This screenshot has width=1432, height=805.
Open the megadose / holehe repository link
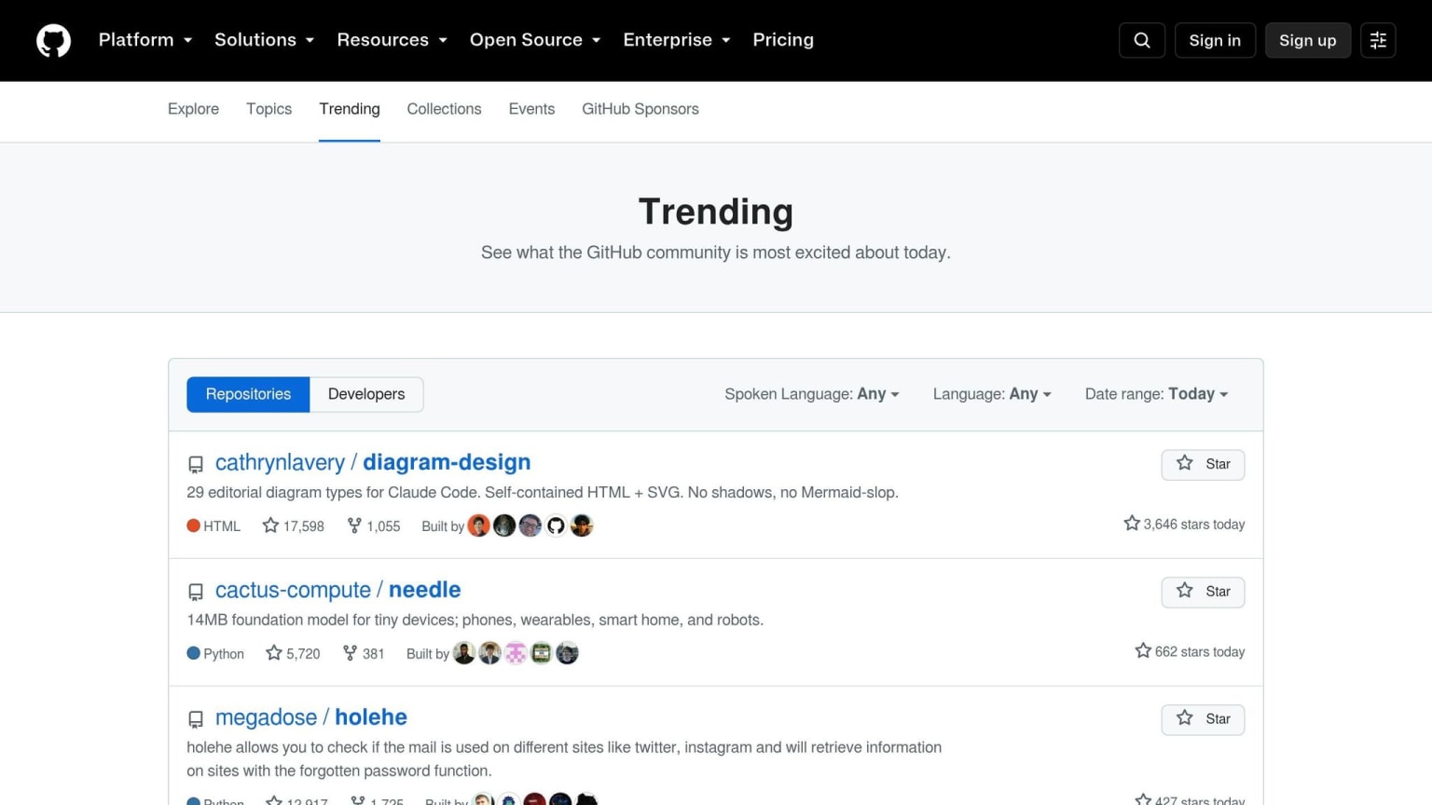click(311, 718)
